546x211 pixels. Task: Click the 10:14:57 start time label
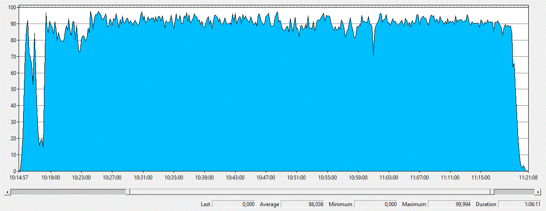[x=19, y=177]
